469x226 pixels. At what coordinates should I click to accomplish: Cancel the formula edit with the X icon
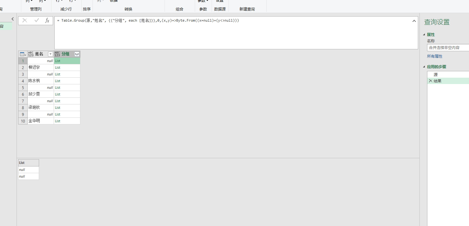click(25, 20)
